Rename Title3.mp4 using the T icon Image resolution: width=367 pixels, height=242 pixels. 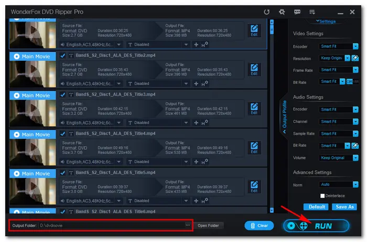[x=71, y=95]
